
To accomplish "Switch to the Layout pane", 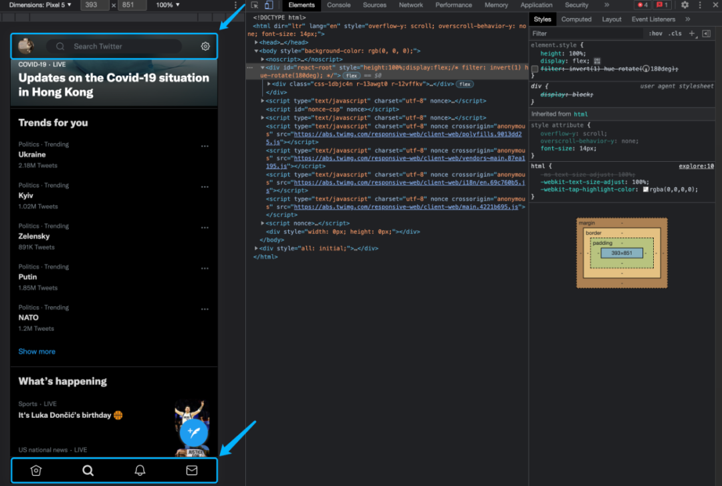I will (x=612, y=19).
